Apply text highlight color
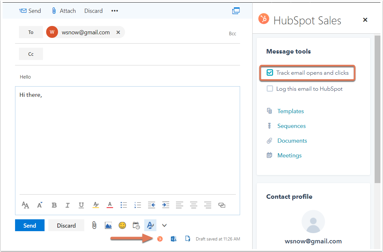The image size is (383, 252). point(96,205)
